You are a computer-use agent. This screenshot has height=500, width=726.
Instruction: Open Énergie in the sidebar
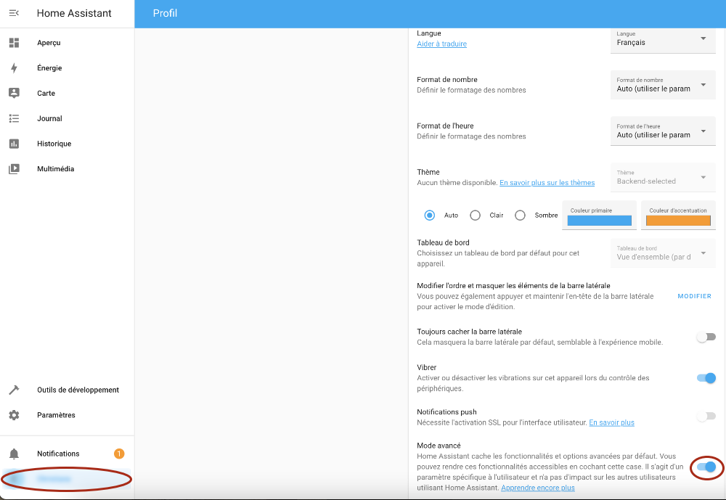coord(67,68)
